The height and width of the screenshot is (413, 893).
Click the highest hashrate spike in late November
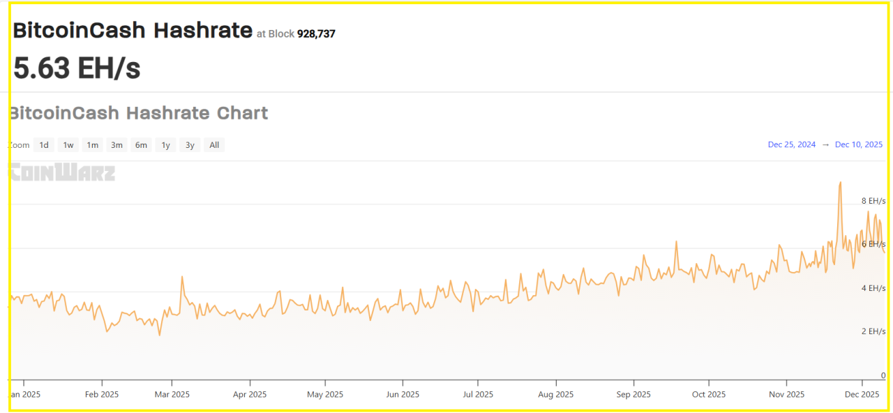[840, 183]
